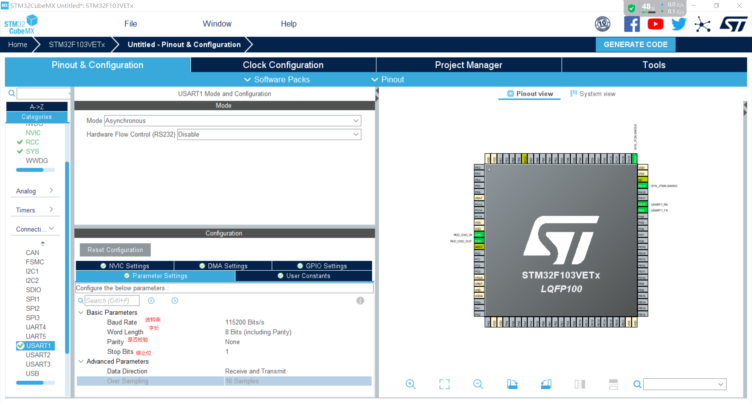
Task: Select RCC in the categories list
Action: (33, 142)
